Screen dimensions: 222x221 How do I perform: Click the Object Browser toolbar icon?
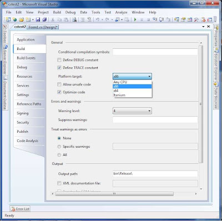pos(190,19)
